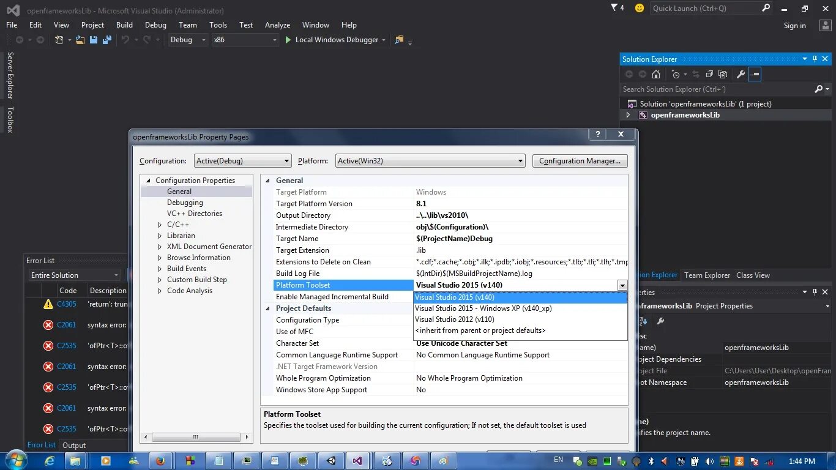836x470 pixels.
Task: Select inherit from parent or project defaults
Action: pos(520,330)
